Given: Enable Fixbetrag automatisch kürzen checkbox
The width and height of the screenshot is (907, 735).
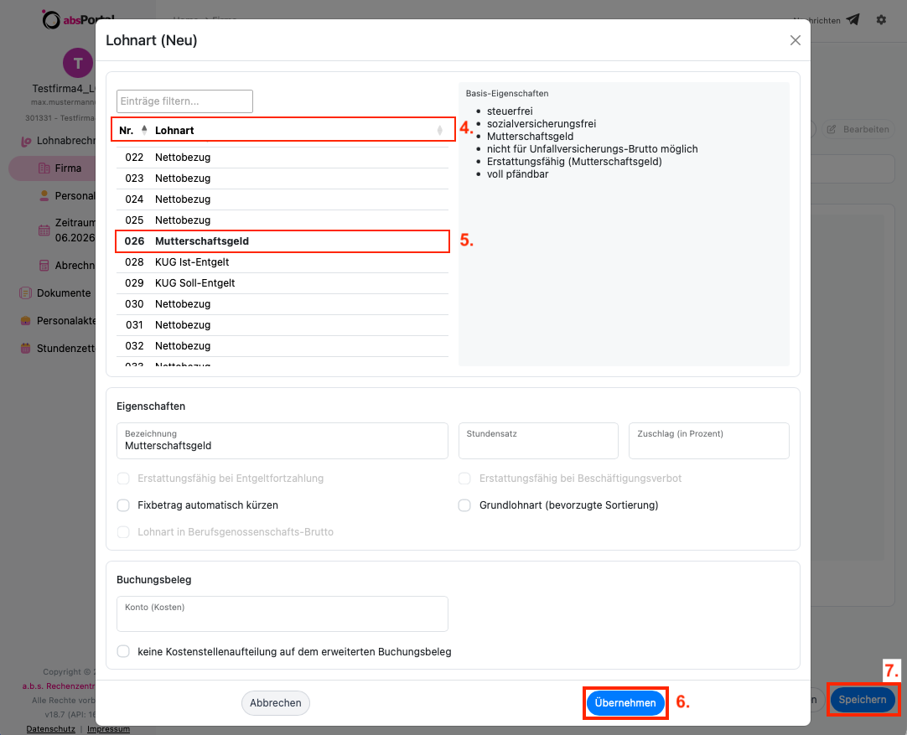Looking at the screenshot, I should 123,505.
